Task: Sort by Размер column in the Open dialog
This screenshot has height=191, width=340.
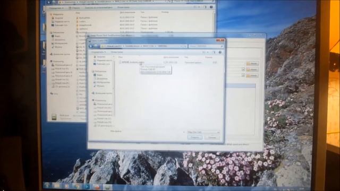Action: pyautogui.click(x=209, y=57)
